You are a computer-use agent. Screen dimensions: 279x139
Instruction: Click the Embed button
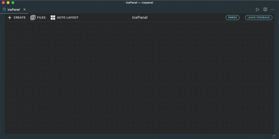[233, 18]
